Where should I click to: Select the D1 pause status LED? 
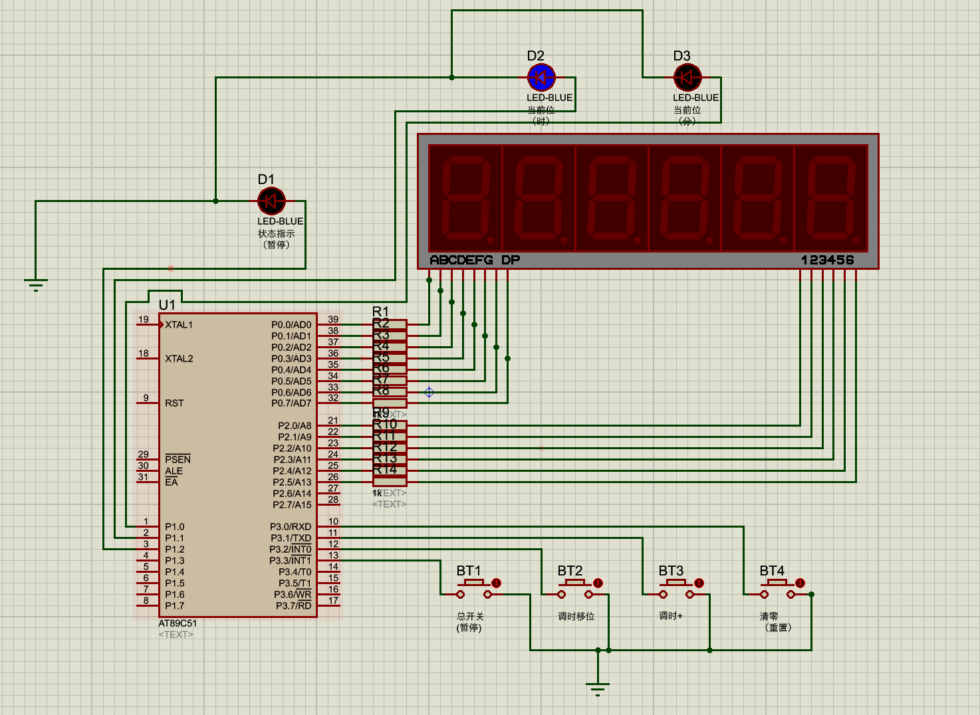point(271,201)
